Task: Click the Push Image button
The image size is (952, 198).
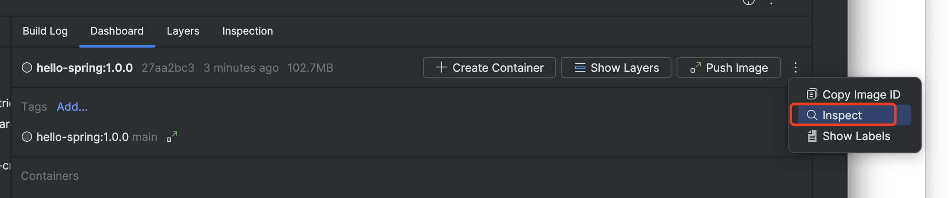Action: [x=728, y=67]
